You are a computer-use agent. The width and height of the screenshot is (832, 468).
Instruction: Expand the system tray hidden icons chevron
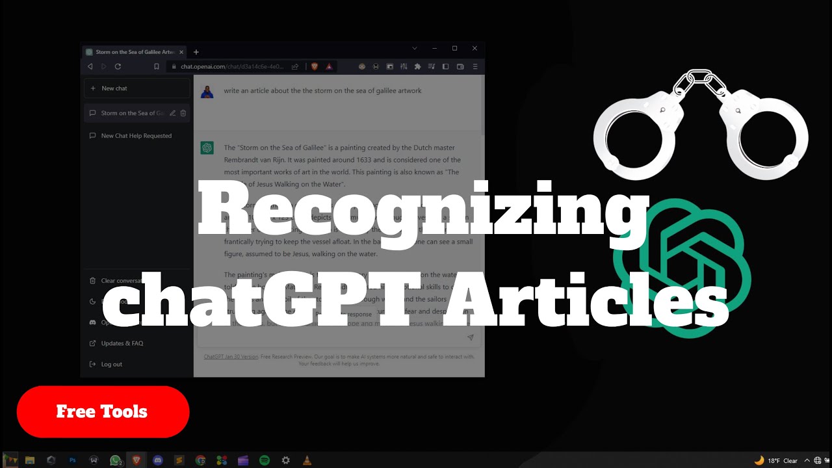[807, 460]
